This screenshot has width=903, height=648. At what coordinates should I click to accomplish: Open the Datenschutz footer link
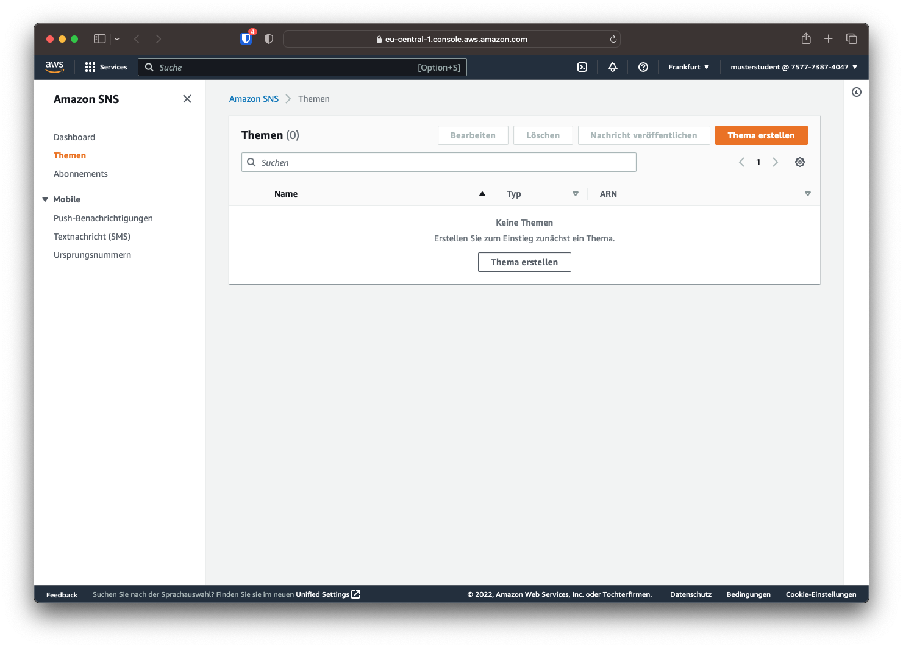point(691,594)
